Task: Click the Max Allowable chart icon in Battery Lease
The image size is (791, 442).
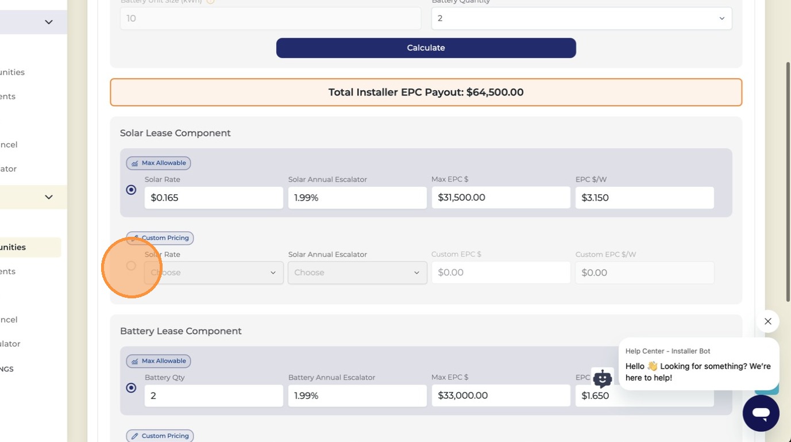Action: (x=134, y=362)
